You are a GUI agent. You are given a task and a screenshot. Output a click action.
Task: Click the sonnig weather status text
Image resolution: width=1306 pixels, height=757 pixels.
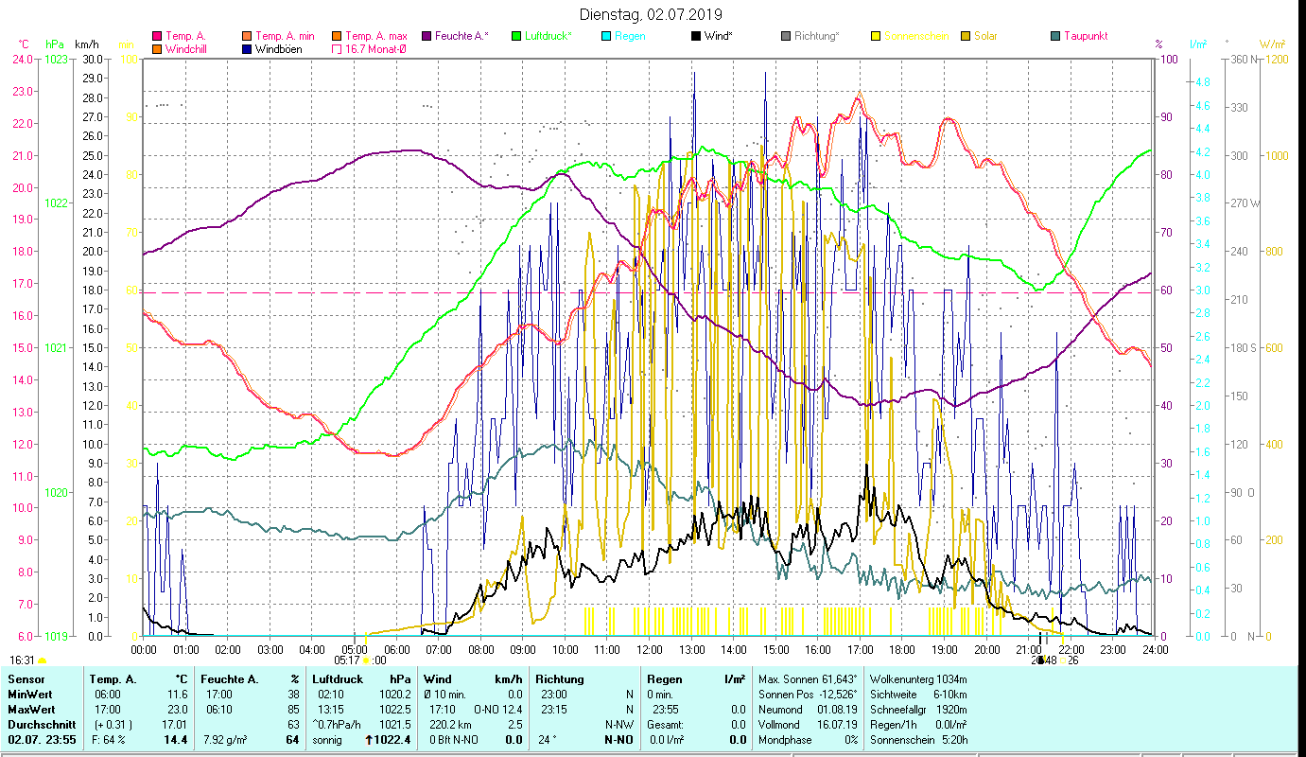coord(327,740)
